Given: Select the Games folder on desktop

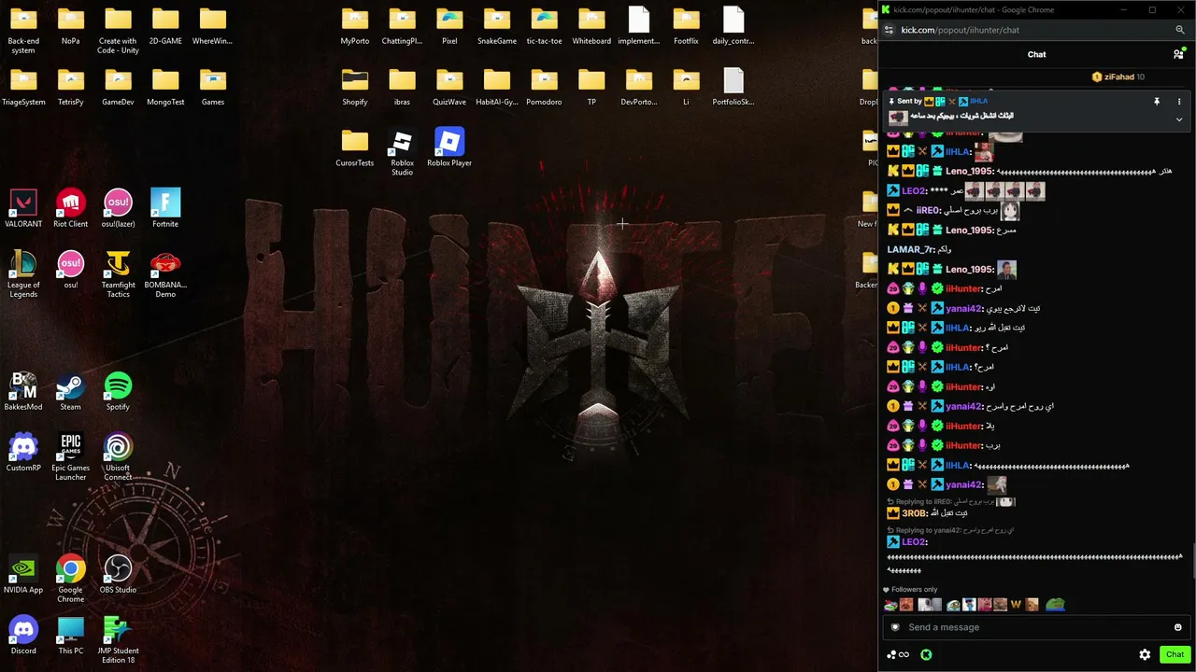Looking at the screenshot, I should click(x=212, y=87).
